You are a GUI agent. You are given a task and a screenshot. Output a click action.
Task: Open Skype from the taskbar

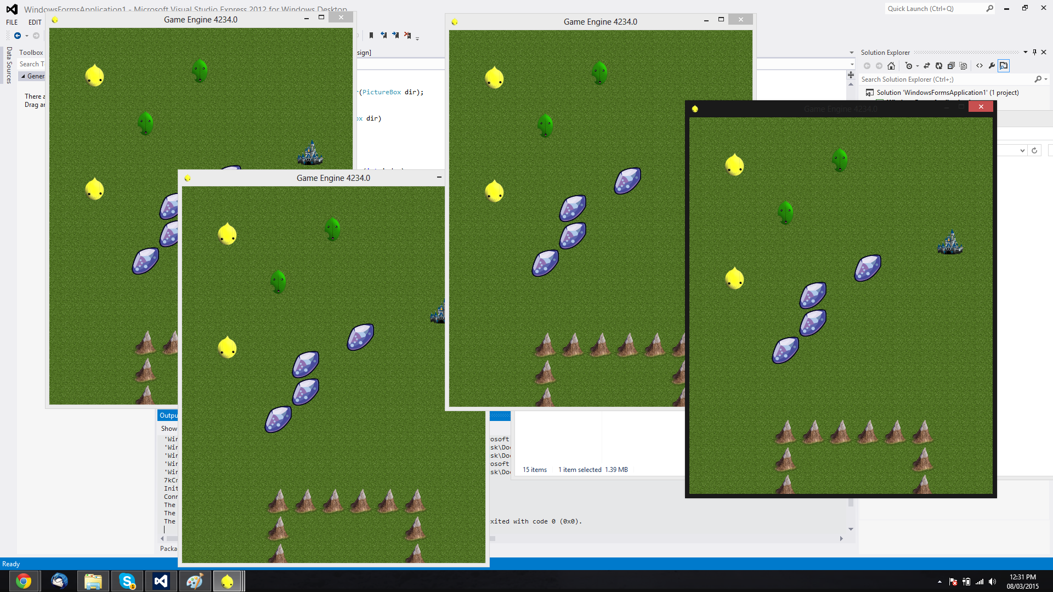click(x=127, y=581)
